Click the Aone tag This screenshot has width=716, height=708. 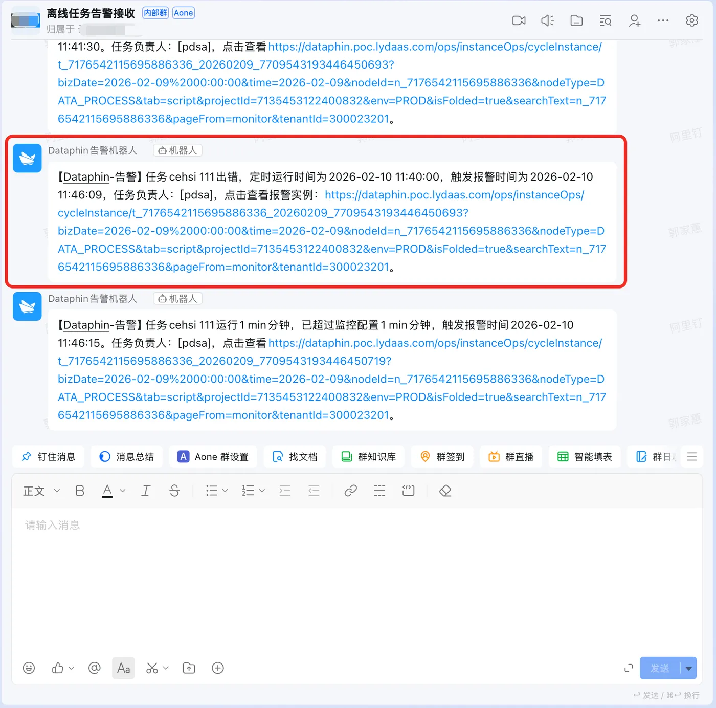click(183, 13)
